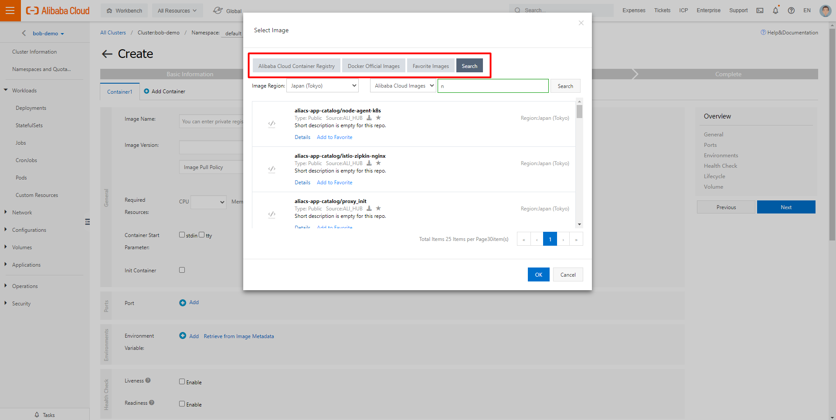Image resolution: width=836 pixels, height=420 pixels.
Task: Open the bob-demo cluster switcher
Action: pos(48,34)
